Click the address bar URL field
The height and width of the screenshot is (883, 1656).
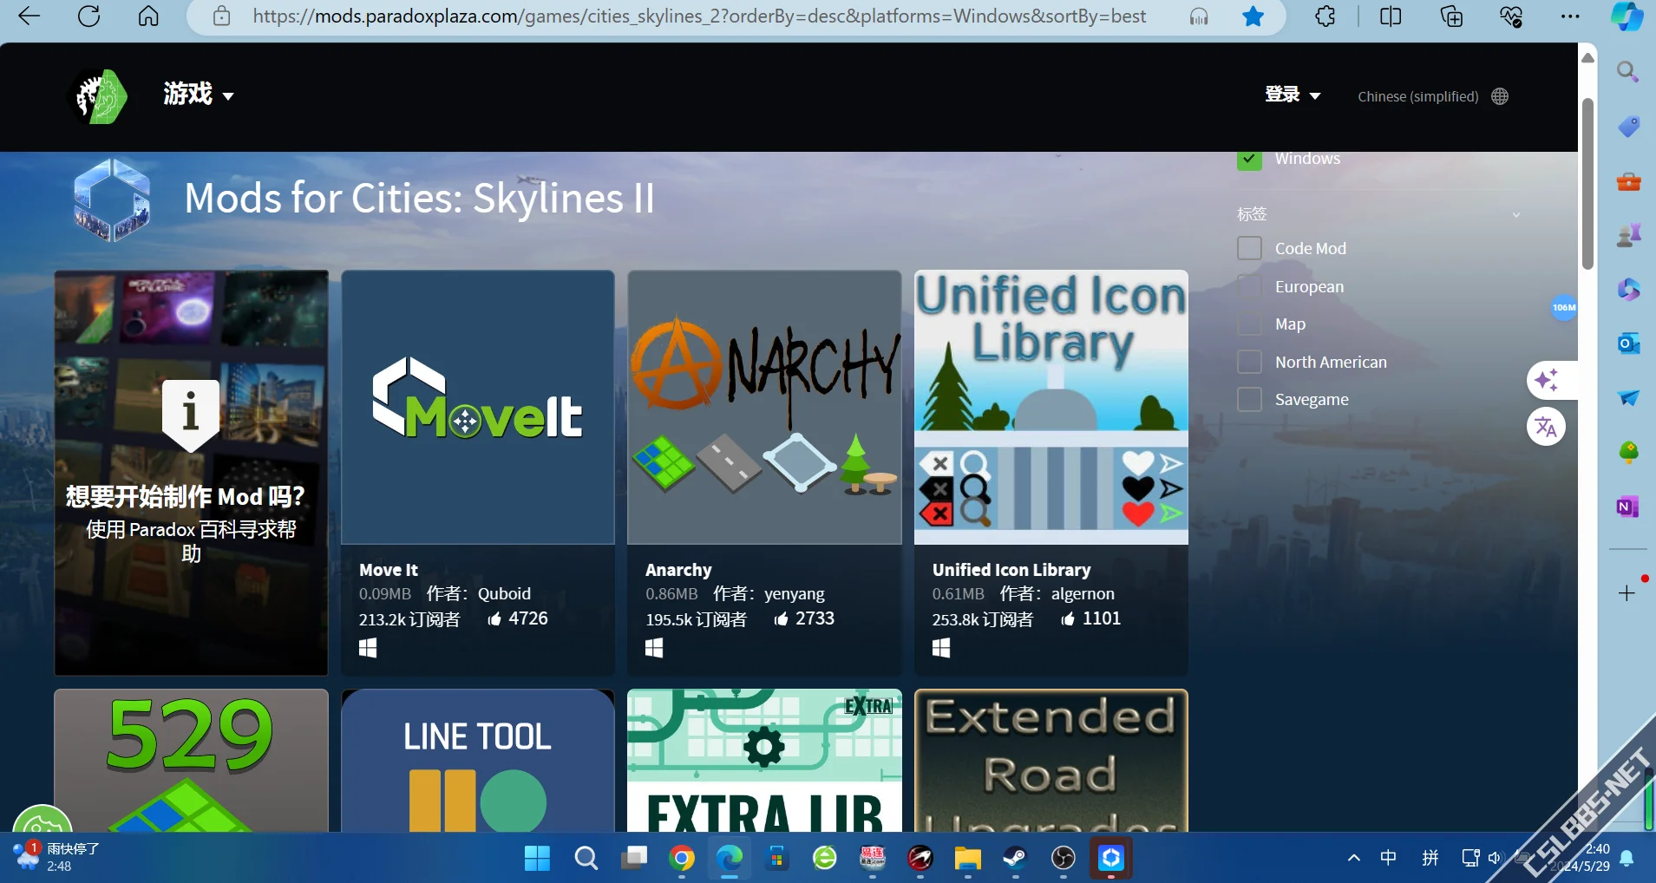699,16
